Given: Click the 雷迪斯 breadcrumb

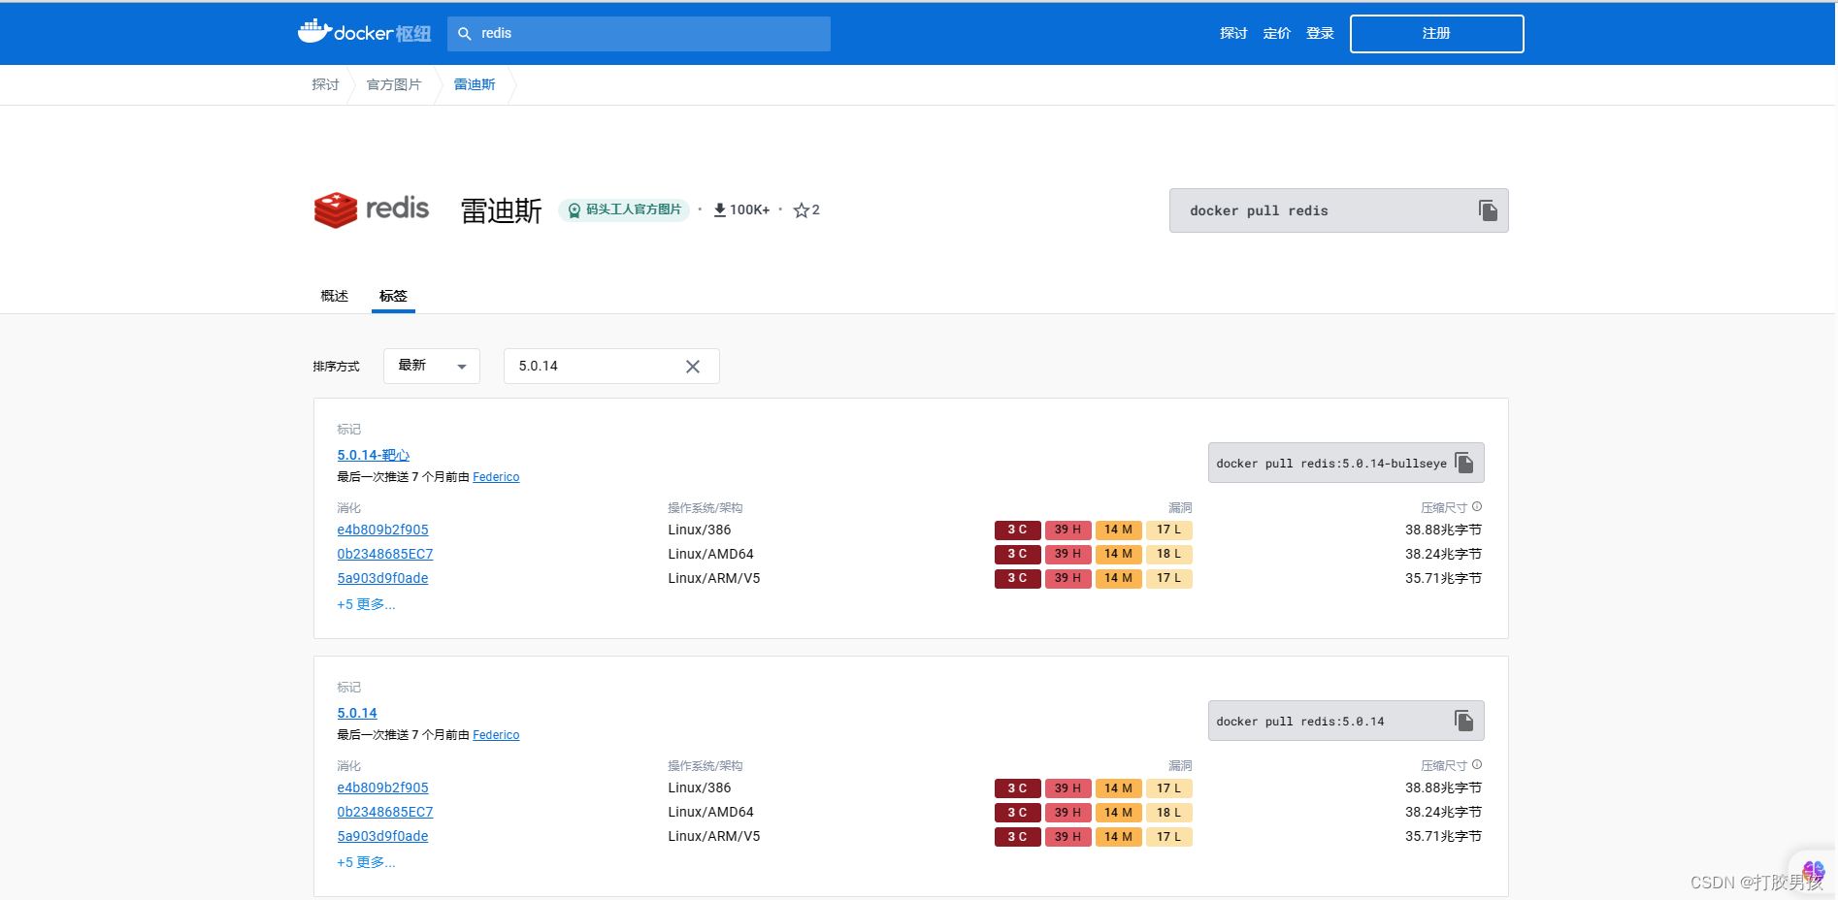Looking at the screenshot, I should coord(475,84).
